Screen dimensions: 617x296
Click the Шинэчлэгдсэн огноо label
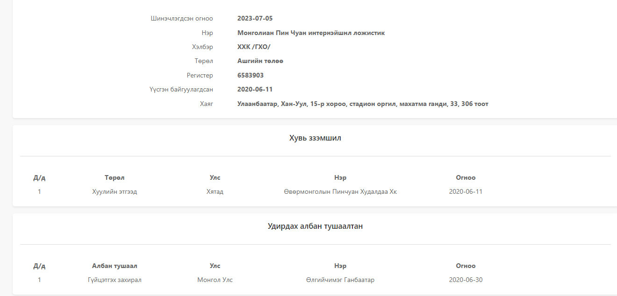[x=182, y=19]
